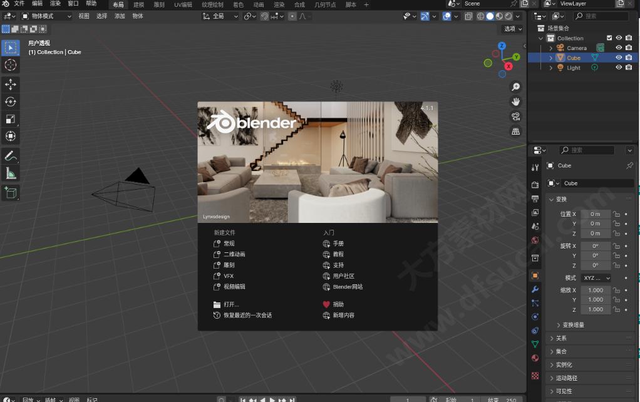Open Physics properties tab icon
This screenshot has width=640, height=402.
pos(535,317)
